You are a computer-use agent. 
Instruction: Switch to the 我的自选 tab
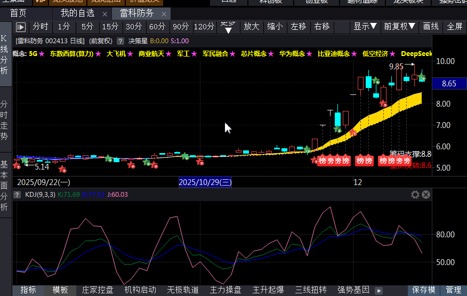(77, 13)
